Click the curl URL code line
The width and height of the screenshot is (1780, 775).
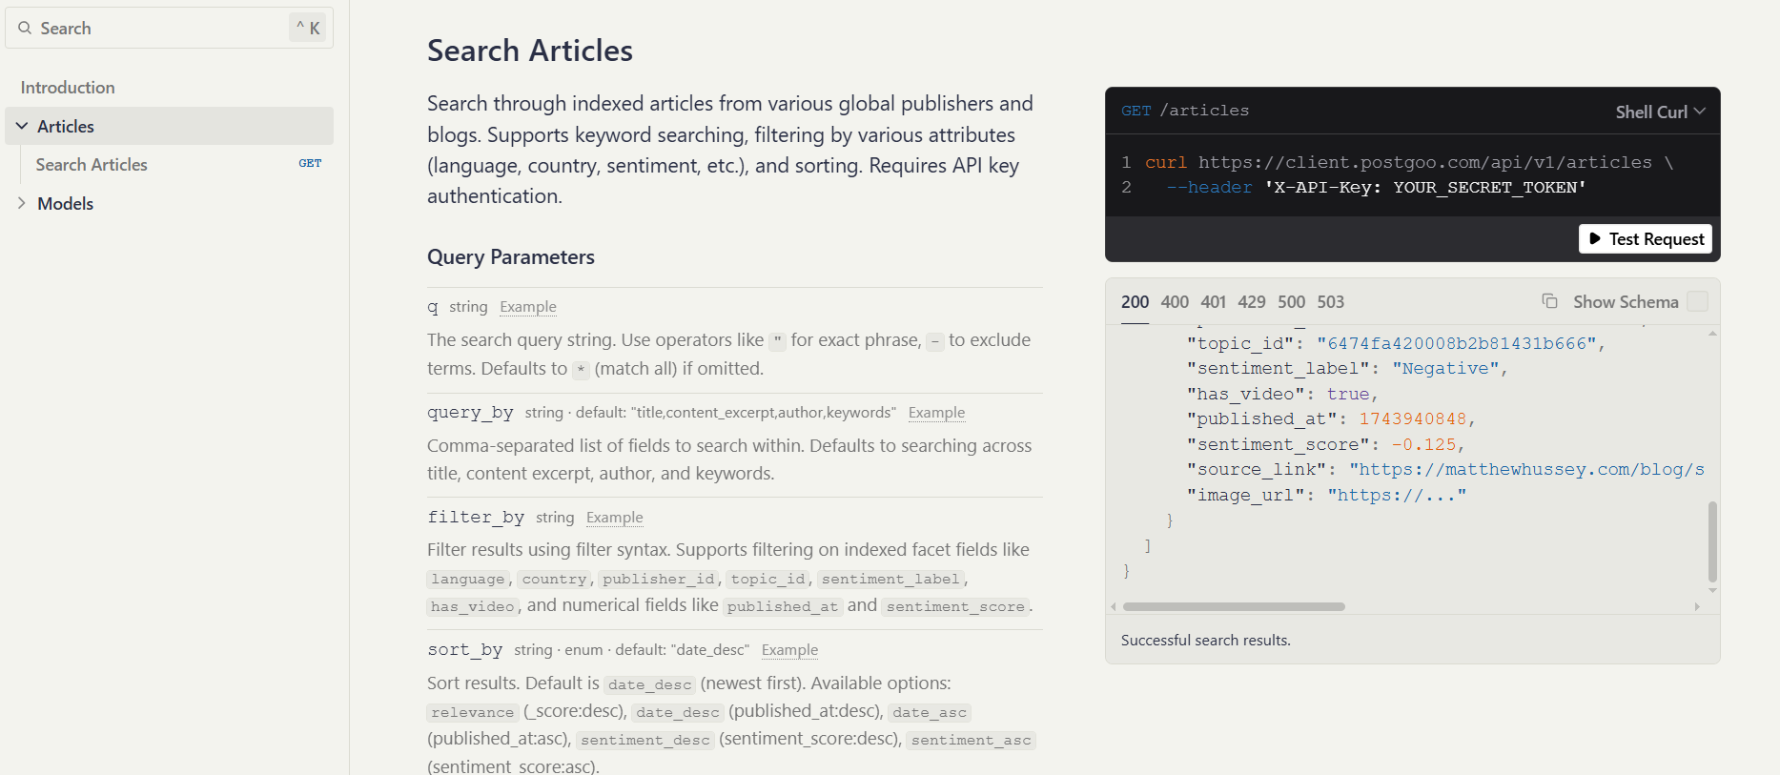(x=1409, y=162)
